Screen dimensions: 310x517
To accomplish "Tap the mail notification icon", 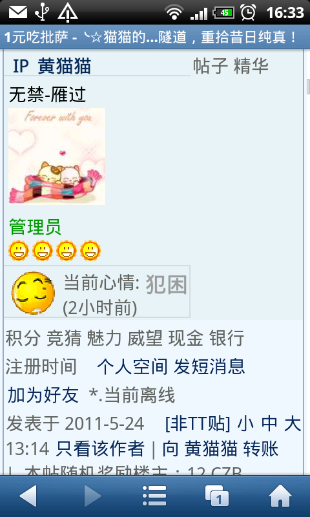I will click(18, 12).
